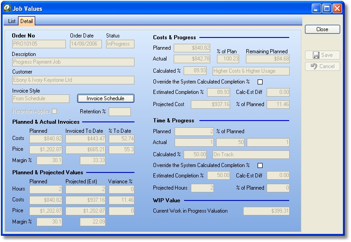
Task: Click the Retention % field
Action: 120,112
